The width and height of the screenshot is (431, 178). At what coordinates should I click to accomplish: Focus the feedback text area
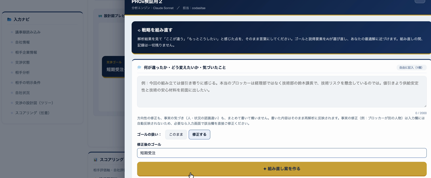coord(282,92)
